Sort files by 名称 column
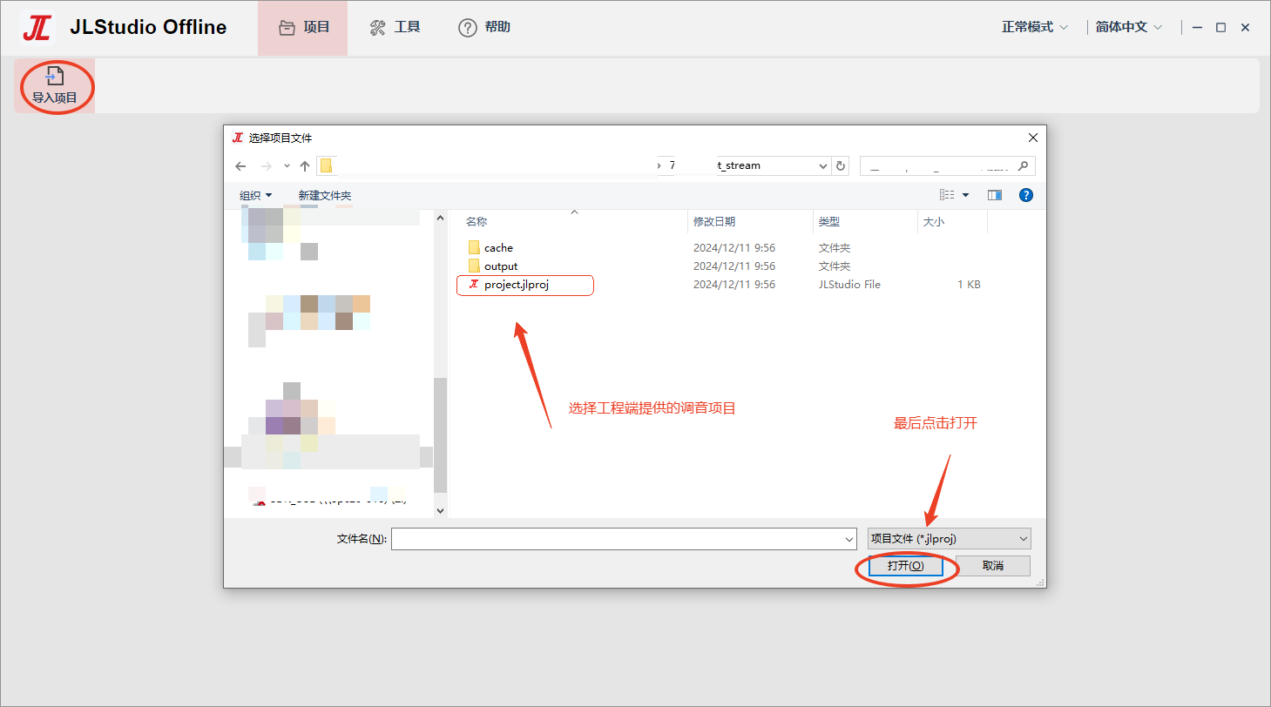 pyautogui.click(x=477, y=222)
